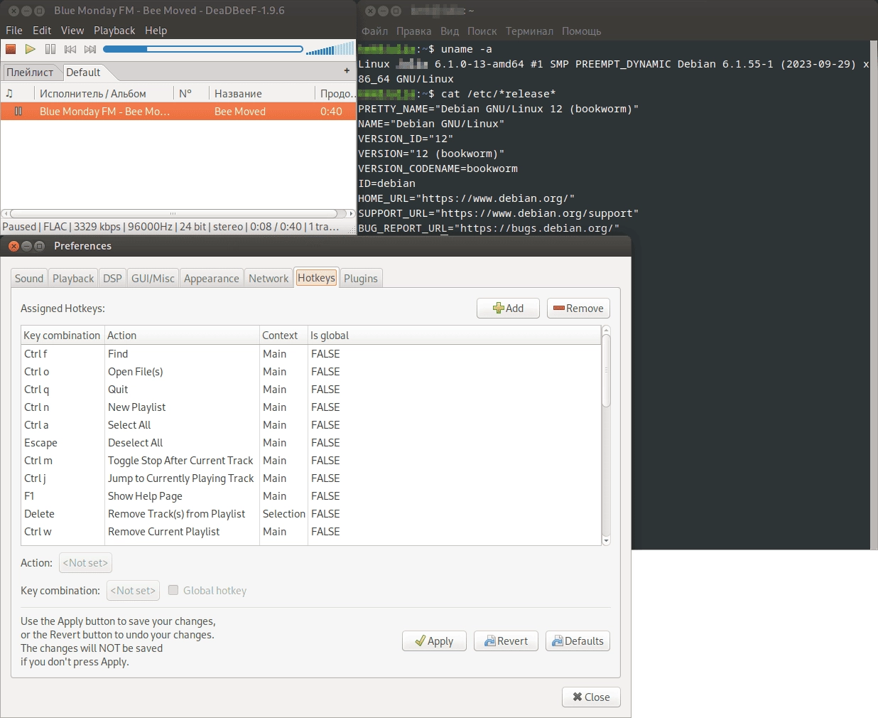Screen dimensions: 878x718
Task: Skip to next track in DeaDBeeF
Action: [90, 49]
